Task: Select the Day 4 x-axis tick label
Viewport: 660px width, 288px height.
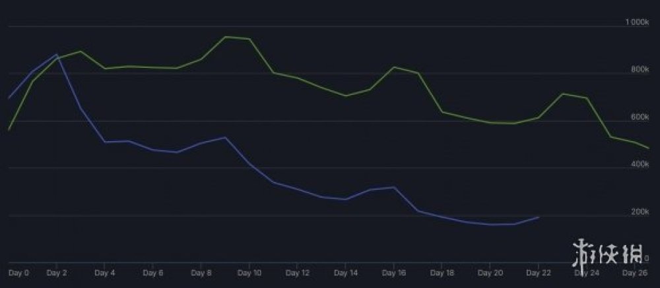Action: [105, 272]
